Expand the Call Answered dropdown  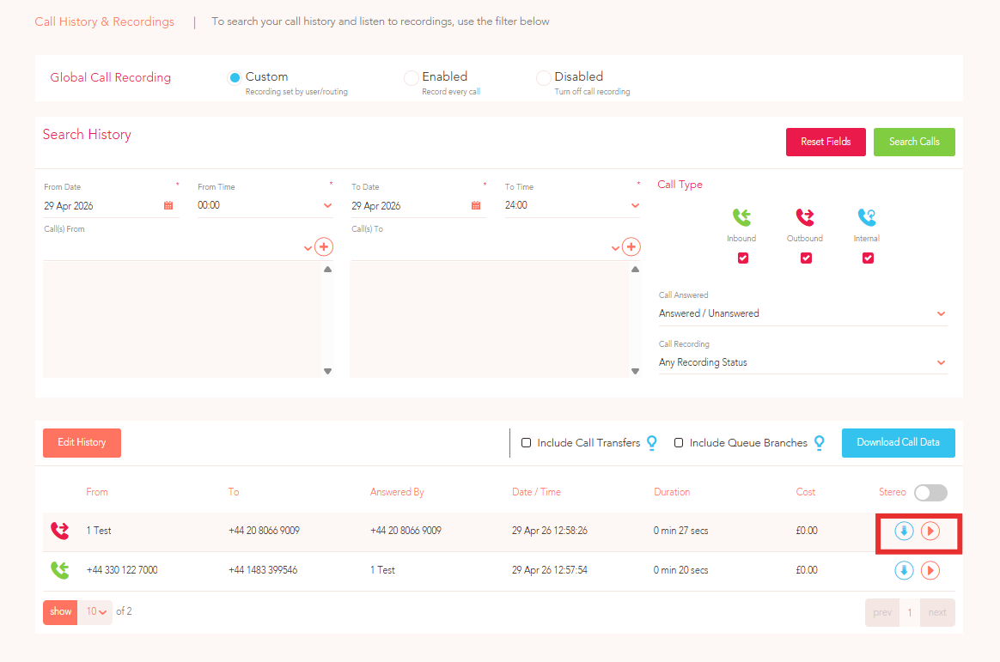click(802, 313)
